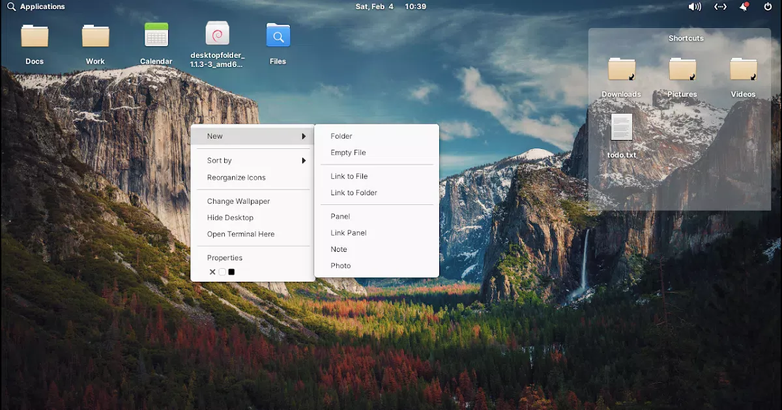Open the notifications bell indicator
782x410 pixels.
tap(744, 7)
